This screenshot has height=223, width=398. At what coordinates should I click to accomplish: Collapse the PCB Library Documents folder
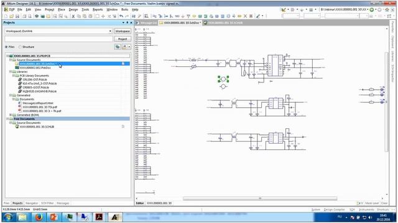[x=14, y=76]
